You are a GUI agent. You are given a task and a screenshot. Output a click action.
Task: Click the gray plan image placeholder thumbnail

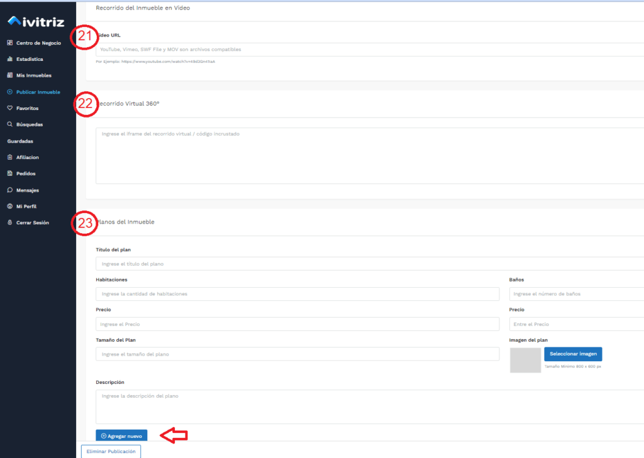(x=525, y=360)
